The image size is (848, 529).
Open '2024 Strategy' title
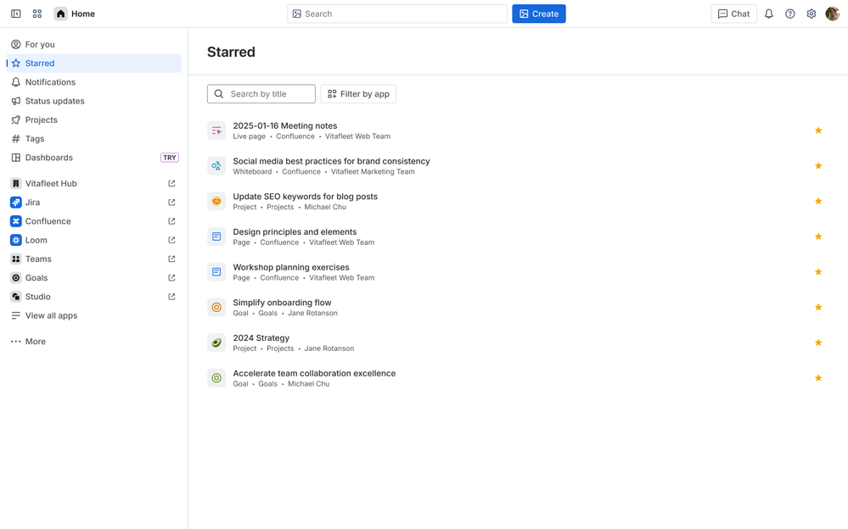pyautogui.click(x=261, y=337)
